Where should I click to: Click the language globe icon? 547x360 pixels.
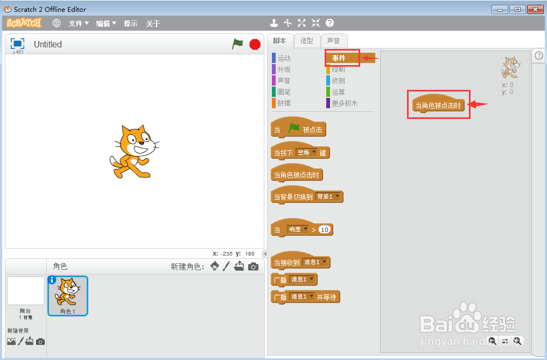(x=57, y=23)
